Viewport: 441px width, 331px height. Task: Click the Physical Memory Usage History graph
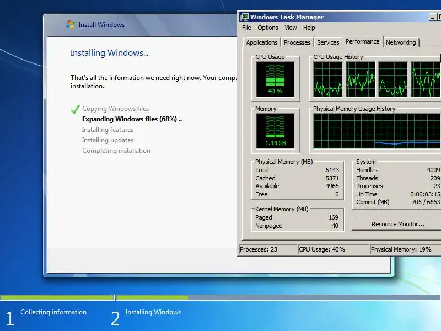377,131
